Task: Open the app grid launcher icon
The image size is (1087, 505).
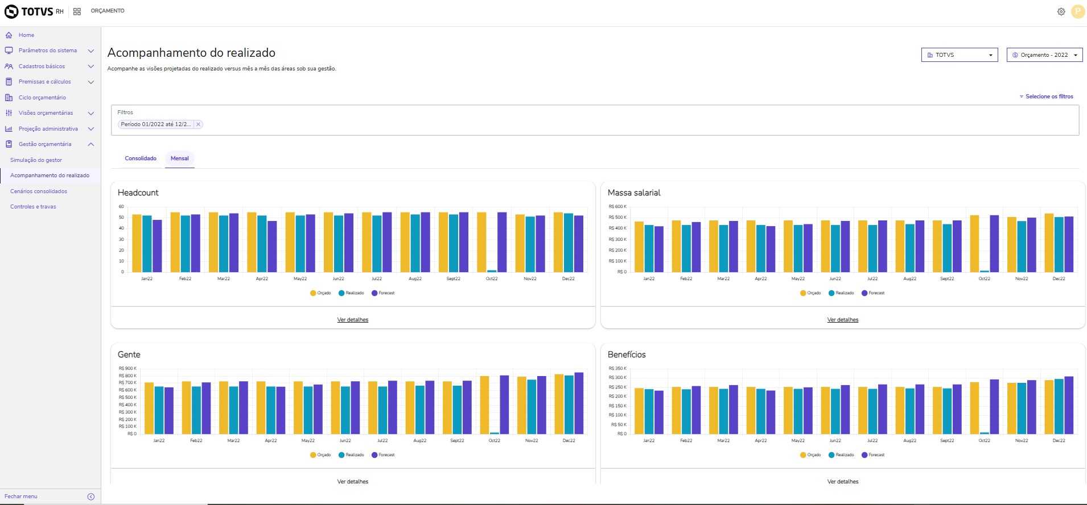Action: (77, 11)
